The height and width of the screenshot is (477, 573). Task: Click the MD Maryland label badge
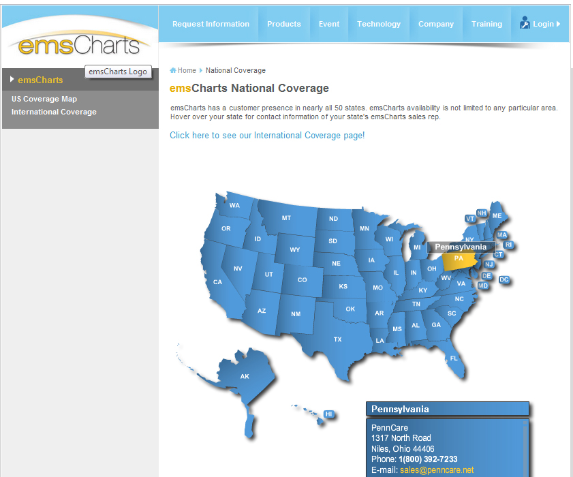(x=483, y=286)
